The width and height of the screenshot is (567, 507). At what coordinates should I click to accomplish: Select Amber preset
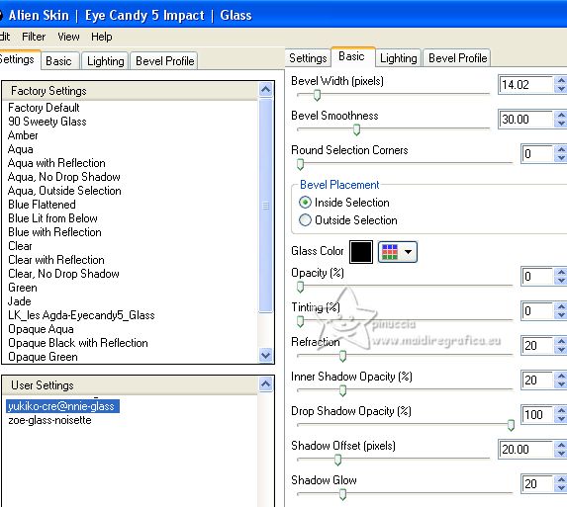[23, 135]
